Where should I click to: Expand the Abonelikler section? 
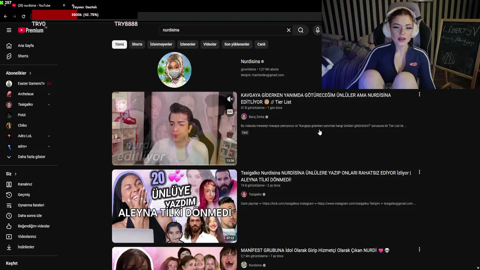click(x=19, y=73)
